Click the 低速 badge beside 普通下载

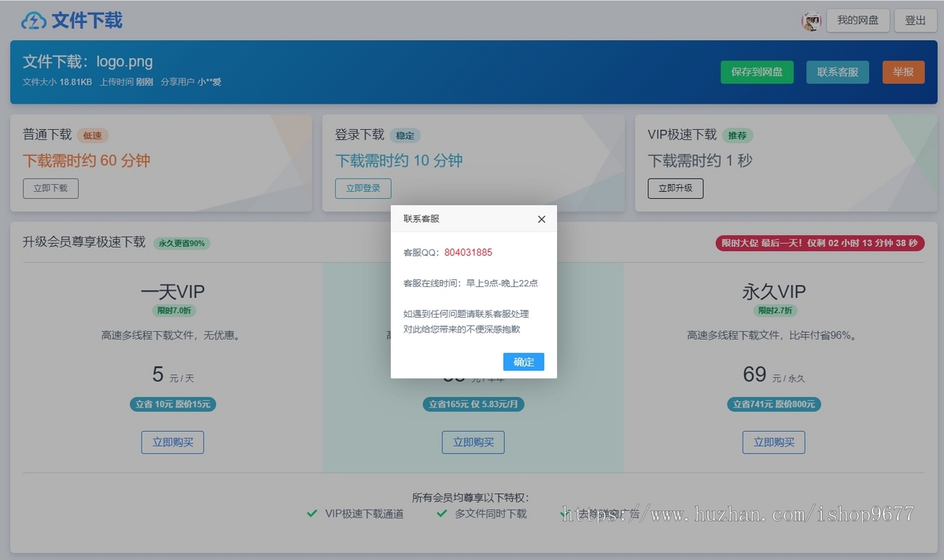pyautogui.click(x=92, y=135)
